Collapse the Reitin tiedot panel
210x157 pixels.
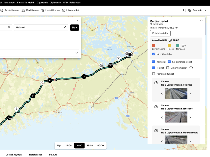pos(201,20)
